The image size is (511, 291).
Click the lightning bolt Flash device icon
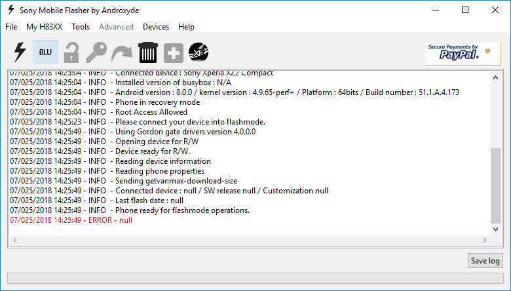pyautogui.click(x=20, y=52)
